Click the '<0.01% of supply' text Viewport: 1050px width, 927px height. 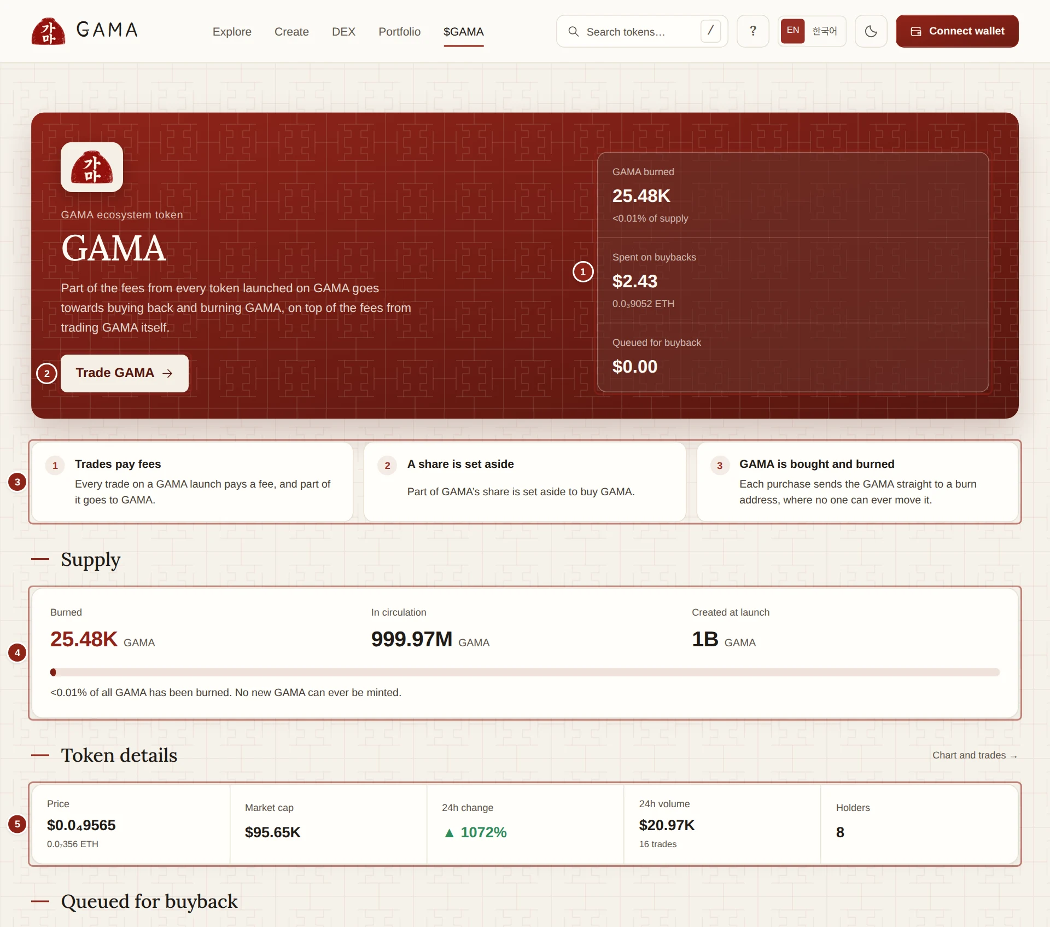(650, 218)
